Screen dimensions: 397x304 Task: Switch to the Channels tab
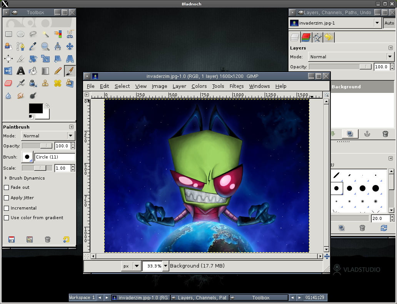click(x=306, y=37)
